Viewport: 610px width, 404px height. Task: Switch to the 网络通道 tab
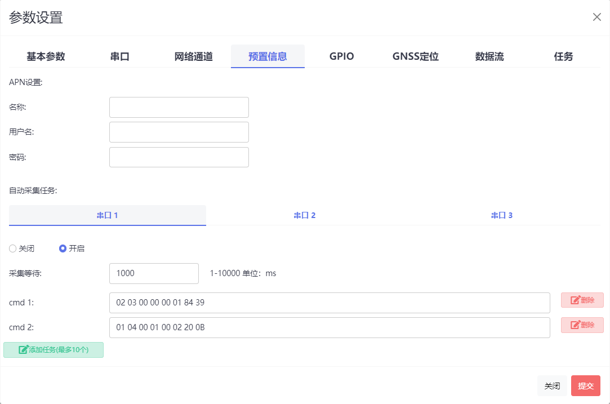(194, 56)
